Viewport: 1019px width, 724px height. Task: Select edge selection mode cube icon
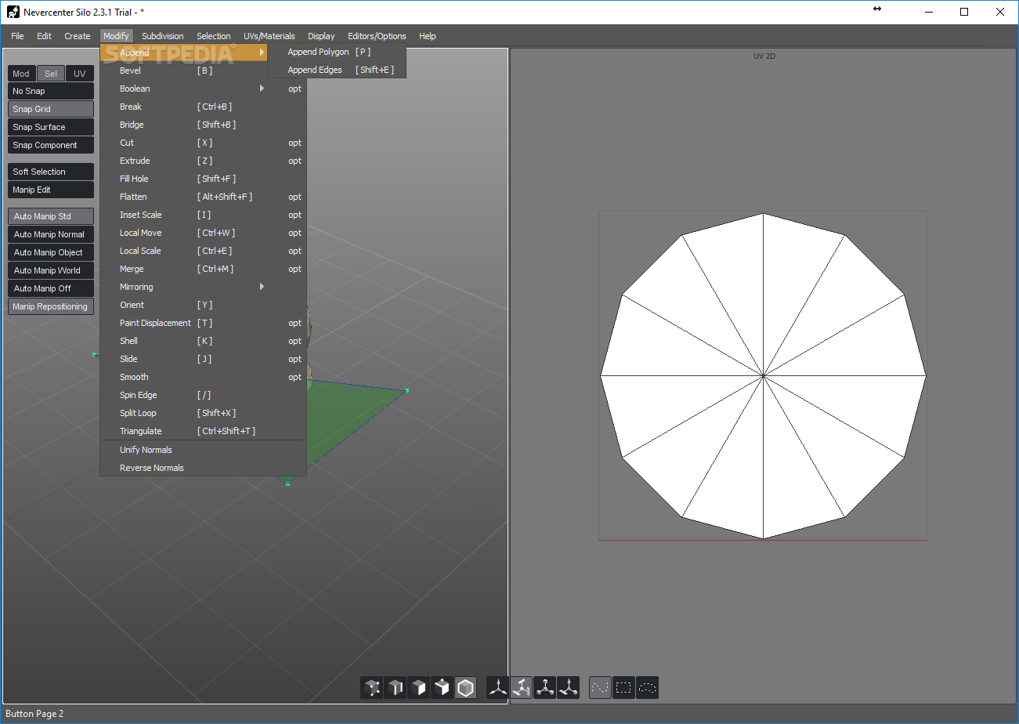coord(396,688)
